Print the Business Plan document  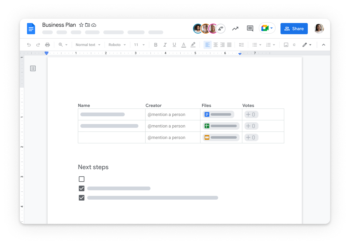(x=47, y=44)
